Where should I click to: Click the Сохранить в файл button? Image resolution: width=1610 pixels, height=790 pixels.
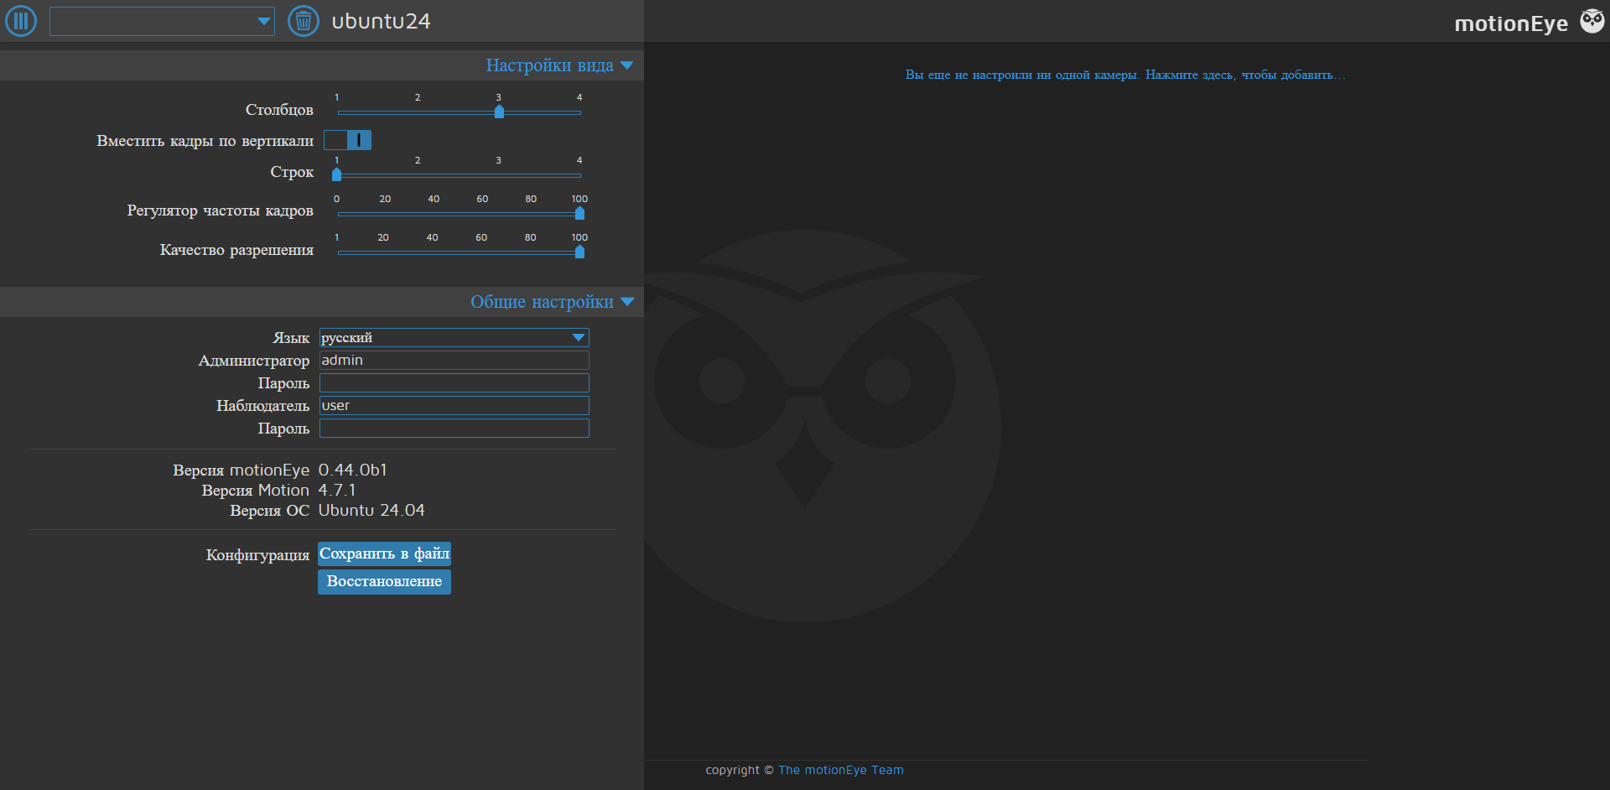point(384,554)
